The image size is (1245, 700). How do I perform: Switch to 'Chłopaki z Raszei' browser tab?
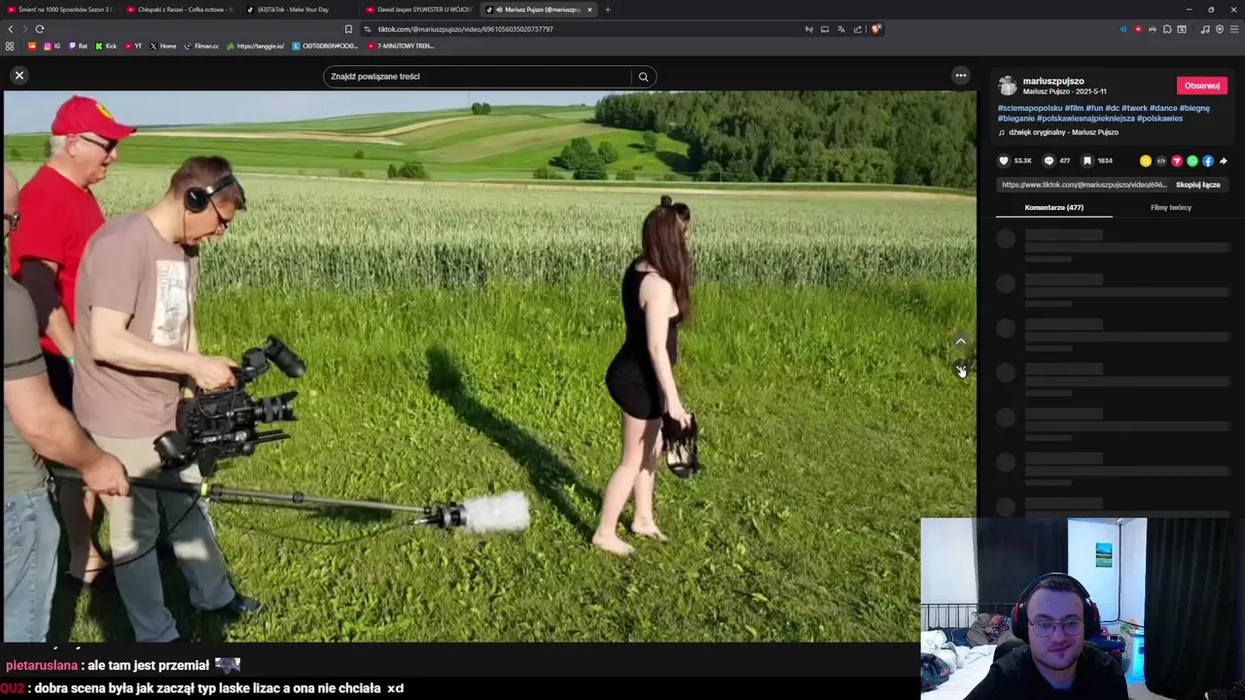(180, 10)
